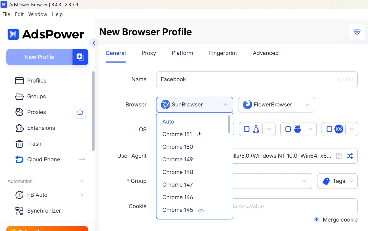Expand the Linux OS version dropdown

tap(269, 129)
